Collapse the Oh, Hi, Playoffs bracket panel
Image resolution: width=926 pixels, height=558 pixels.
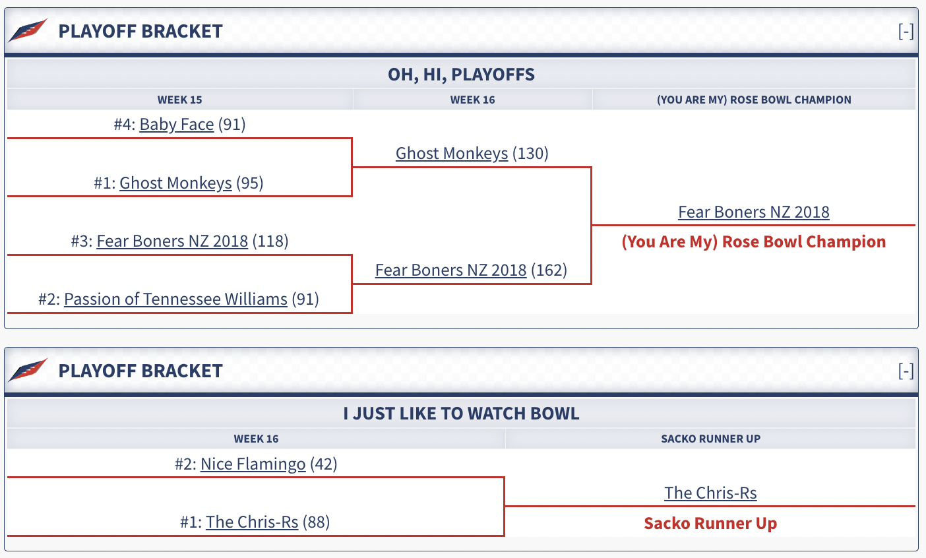click(x=906, y=31)
